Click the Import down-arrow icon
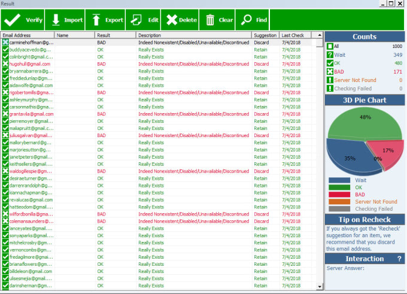Viewport: 407px width, 294px height. 56,20
